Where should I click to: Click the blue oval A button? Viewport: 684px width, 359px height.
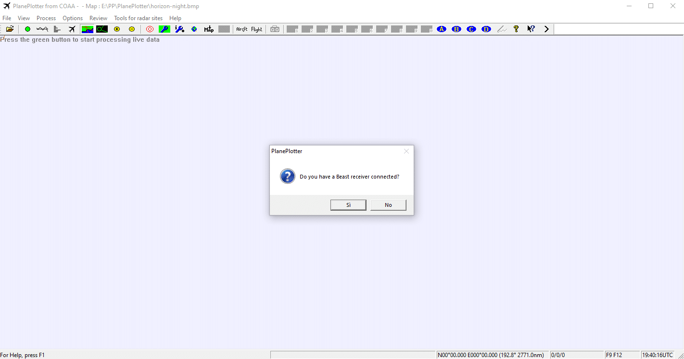[442, 29]
